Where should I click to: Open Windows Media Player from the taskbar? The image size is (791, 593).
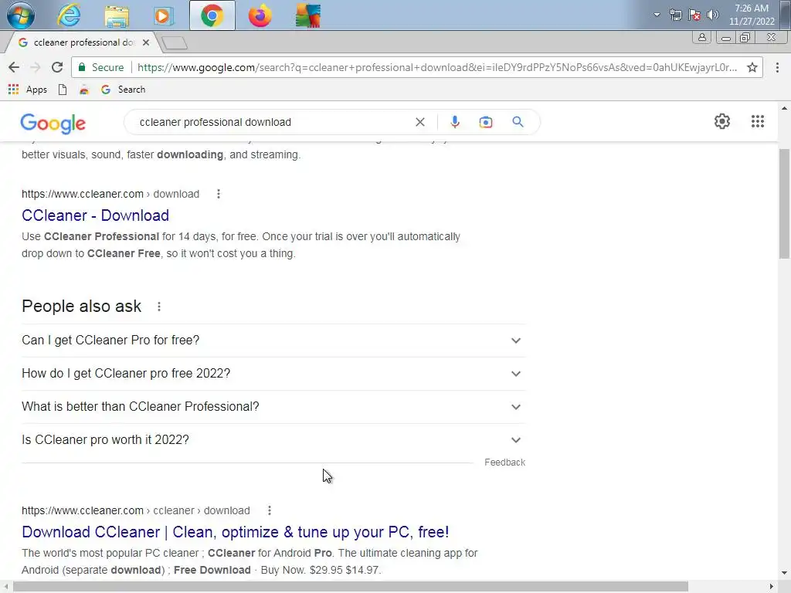tap(164, 15)
